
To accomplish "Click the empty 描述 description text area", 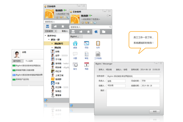I will [x=133, y=98].
